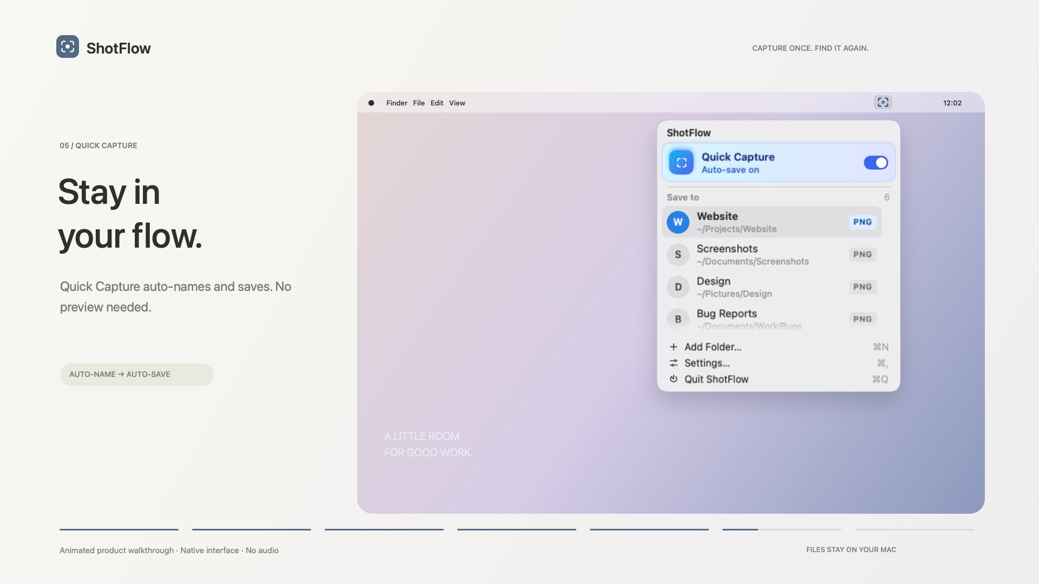Jump to third walkthrough progress segment
This screenshot has width=1039, height=584.
pos(384,529)
